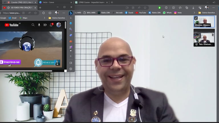Viewport: 219px width, 123px height.
Task: Open the Maps bookmark
Action: pyautogui.click(x=23, y=18)
